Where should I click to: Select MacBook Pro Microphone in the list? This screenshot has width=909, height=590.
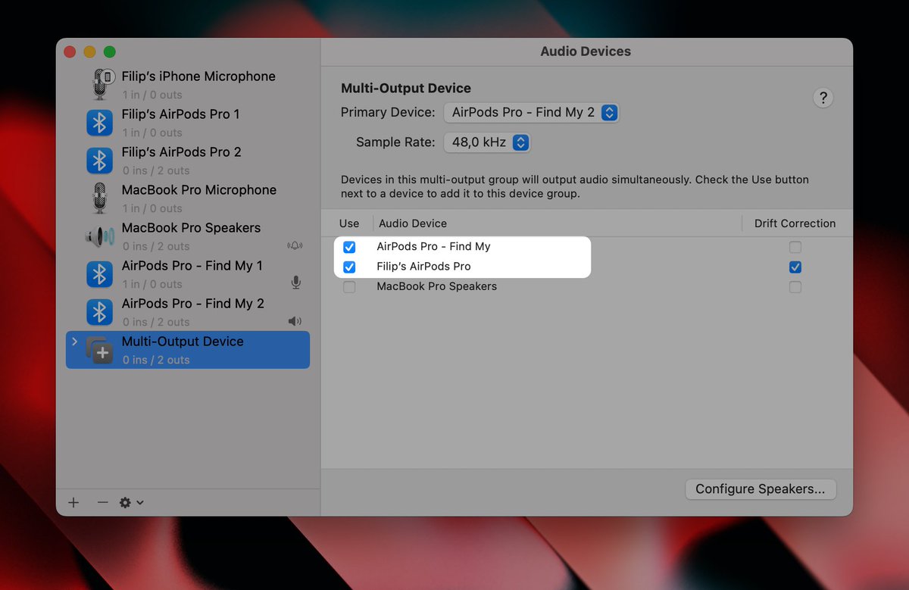(188, 198)
